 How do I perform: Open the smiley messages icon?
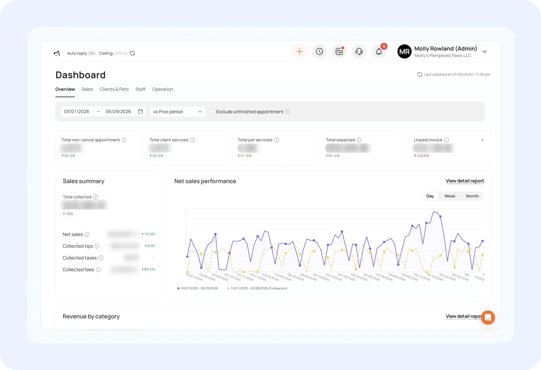339,52
